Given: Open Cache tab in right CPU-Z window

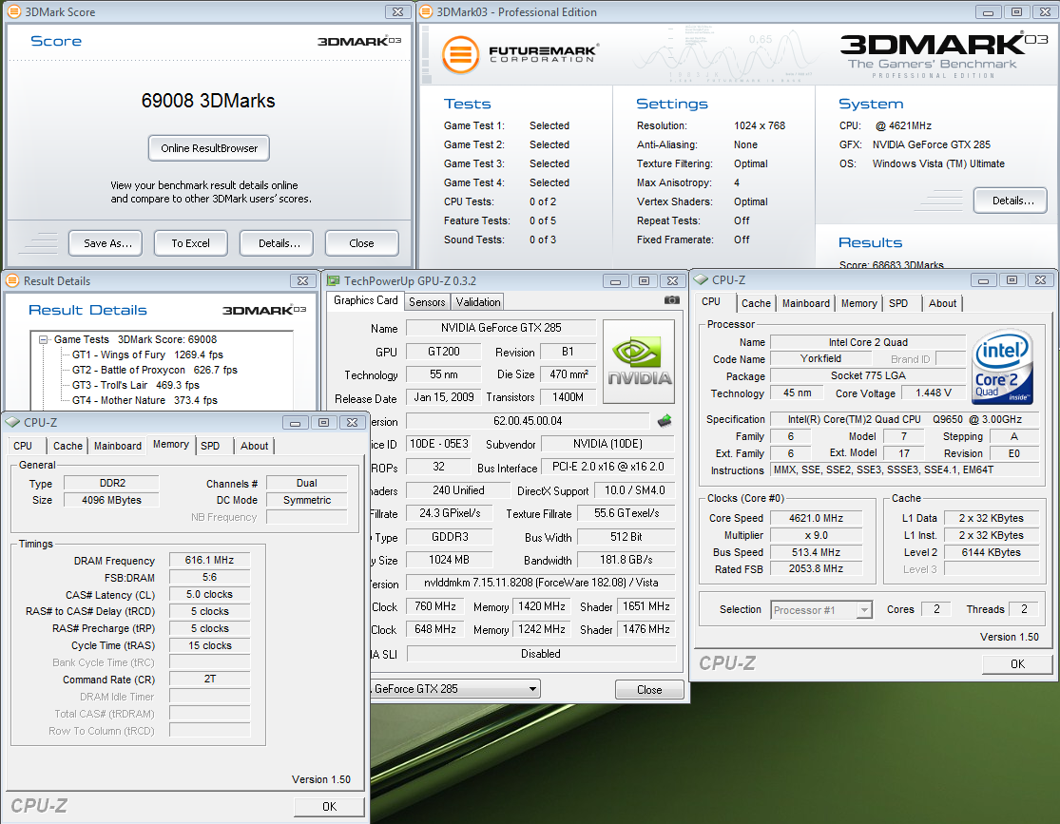Looking at the screenshot, I should tap(756, 303).
